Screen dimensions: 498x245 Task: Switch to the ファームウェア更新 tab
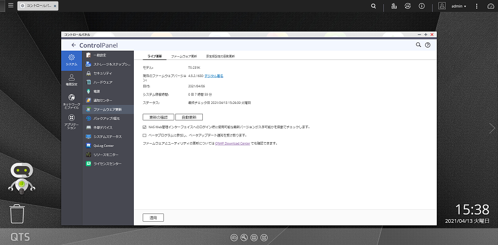184,56
